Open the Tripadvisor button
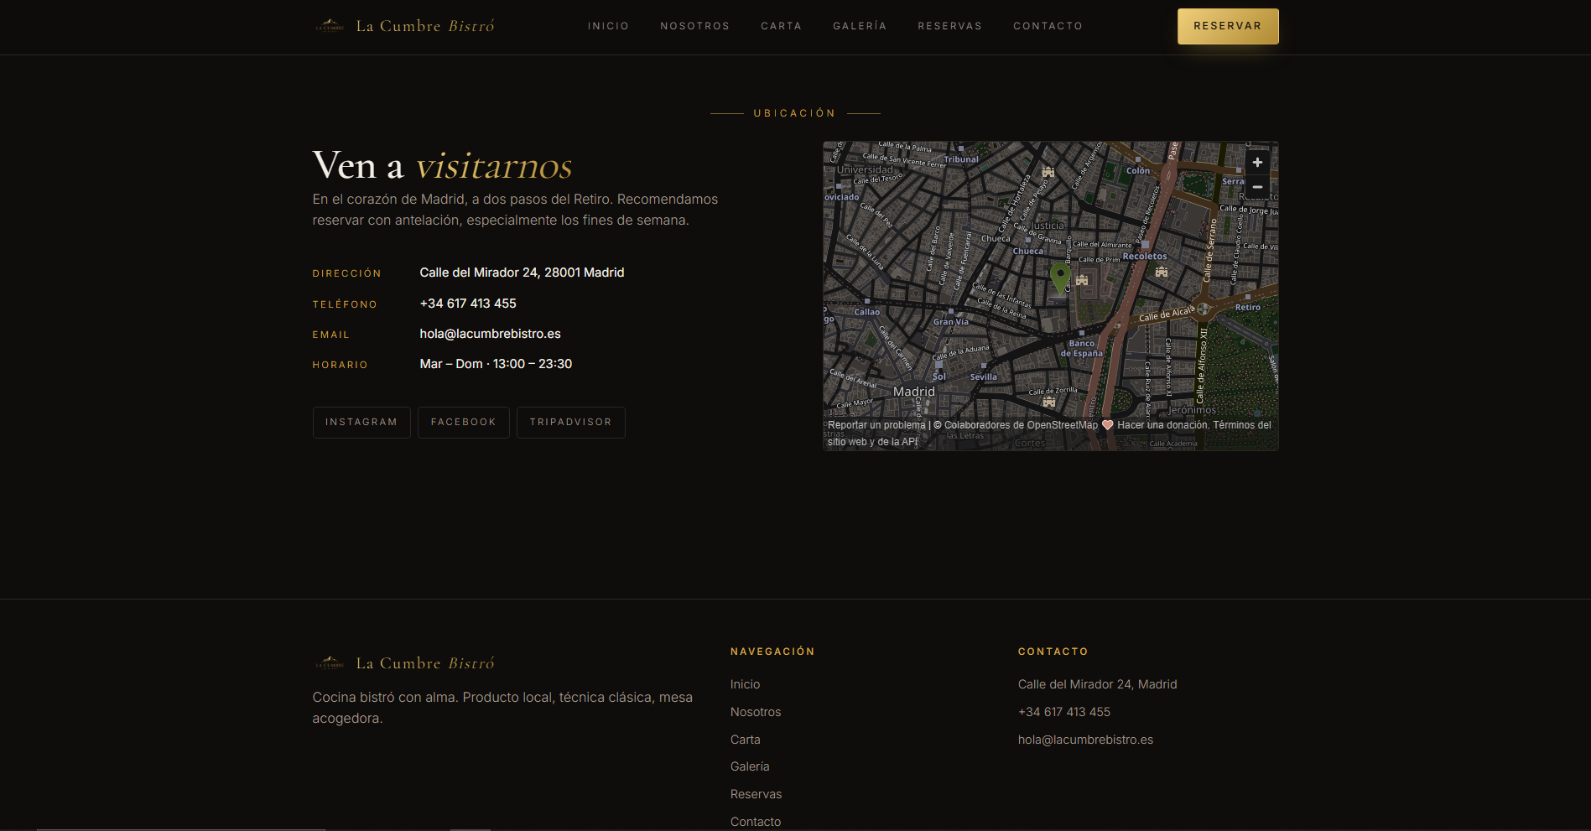1591x831 pixels. point(571,423)
